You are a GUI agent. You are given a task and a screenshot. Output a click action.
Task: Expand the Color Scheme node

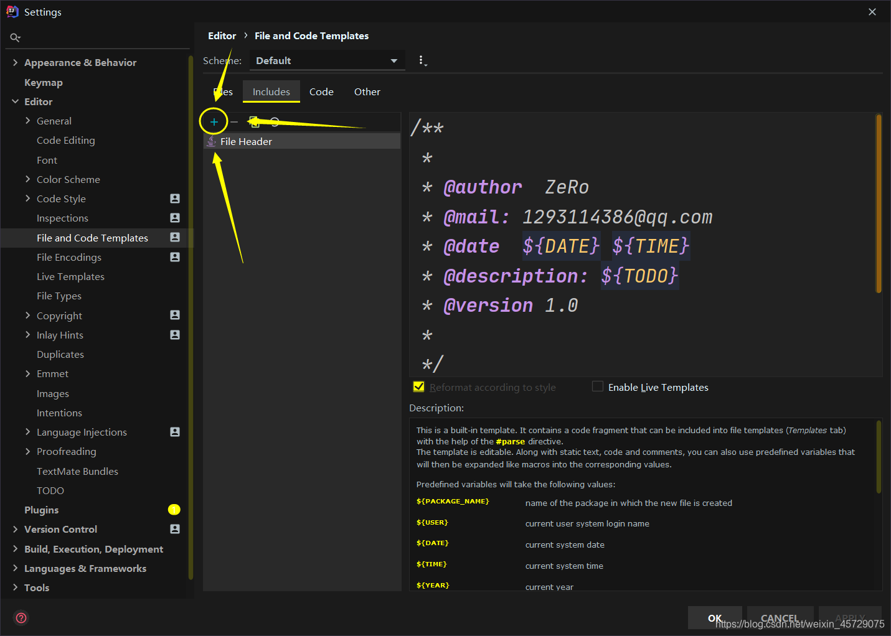click(x=27, y=179)
